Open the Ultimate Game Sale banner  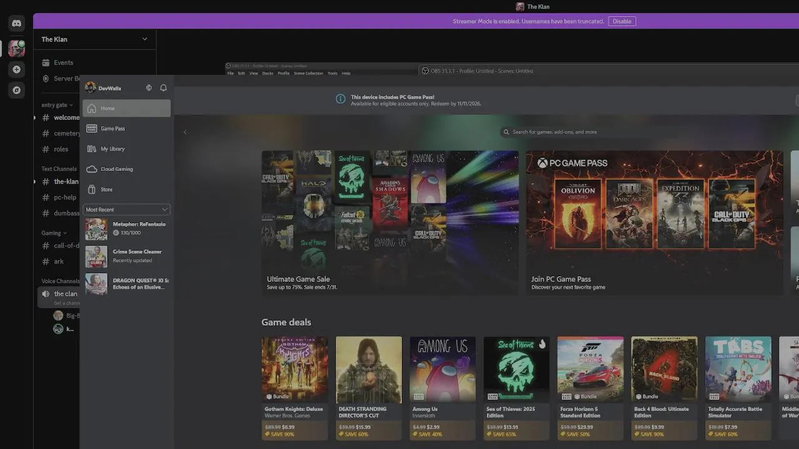click(x=390, y=223)
